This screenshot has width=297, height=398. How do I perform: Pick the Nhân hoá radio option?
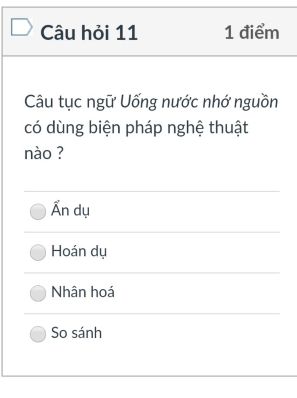(38, 293)
